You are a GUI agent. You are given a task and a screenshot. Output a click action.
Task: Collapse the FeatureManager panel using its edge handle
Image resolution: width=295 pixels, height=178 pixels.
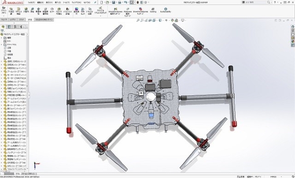click(x=29, y=95)
